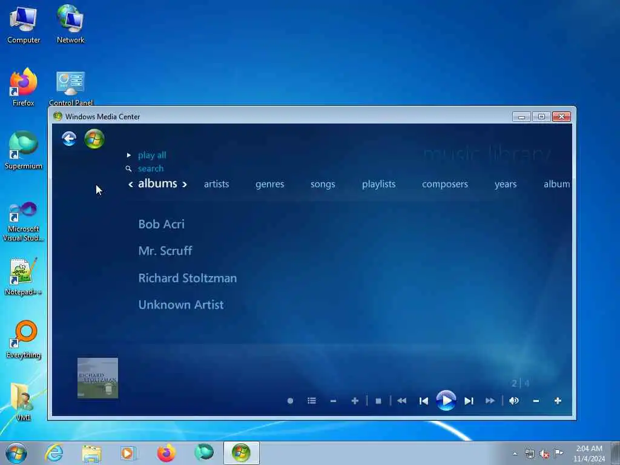
Task: Click the play all triangle icon
Action: click(128, 155)
